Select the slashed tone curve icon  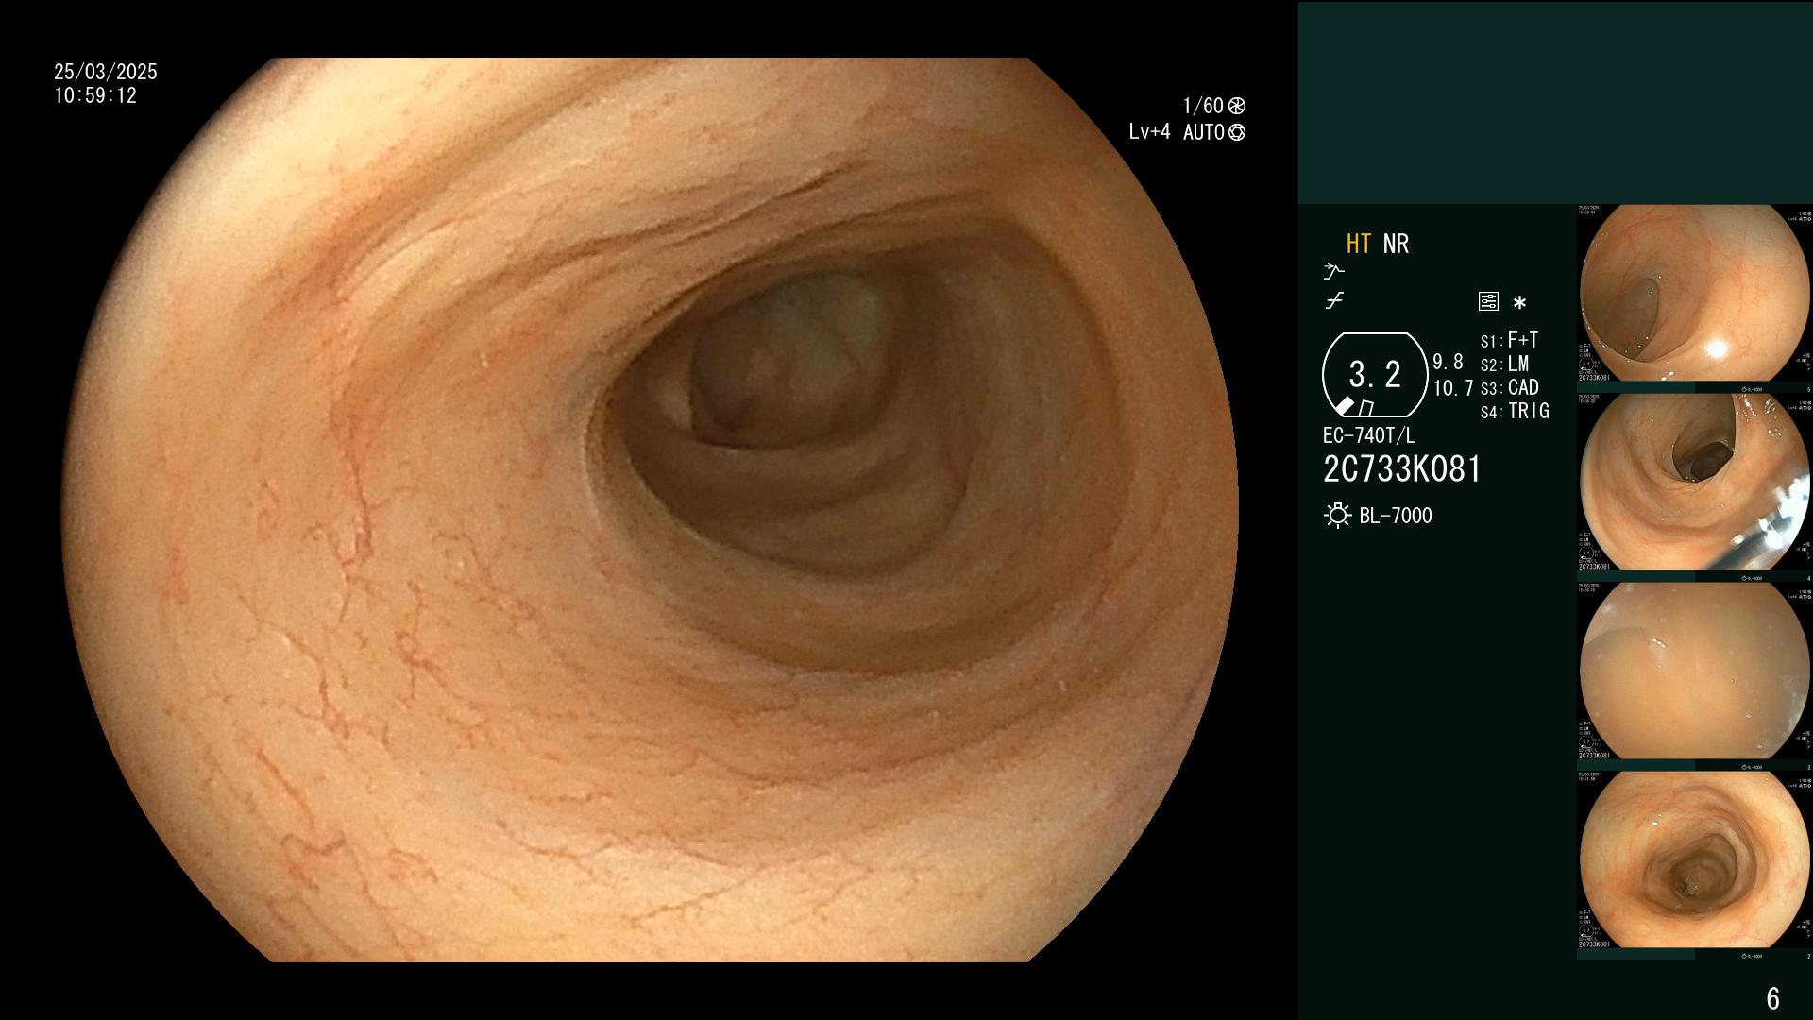(x=1334, y=301)
